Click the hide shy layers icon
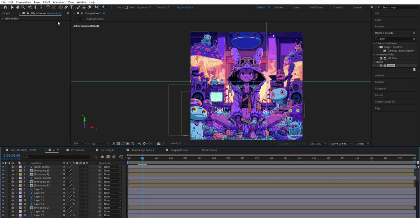 pyautogui.click(x=102, y=157)
